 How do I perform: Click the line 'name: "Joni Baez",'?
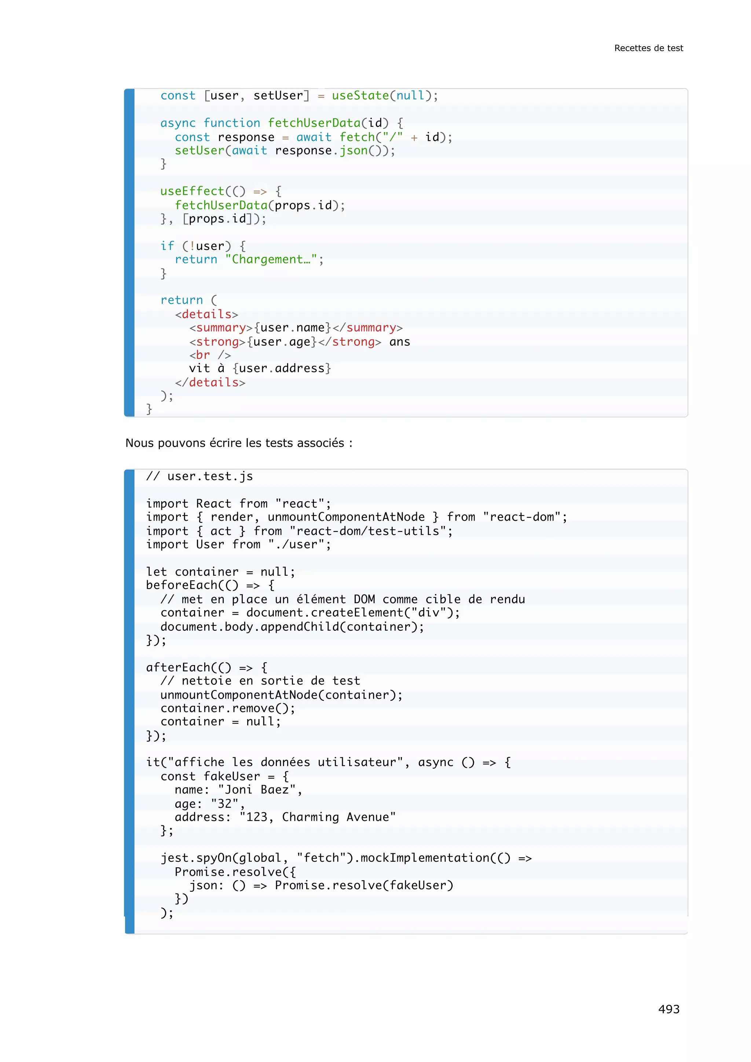pyautogui.click(x=239, y=790)
